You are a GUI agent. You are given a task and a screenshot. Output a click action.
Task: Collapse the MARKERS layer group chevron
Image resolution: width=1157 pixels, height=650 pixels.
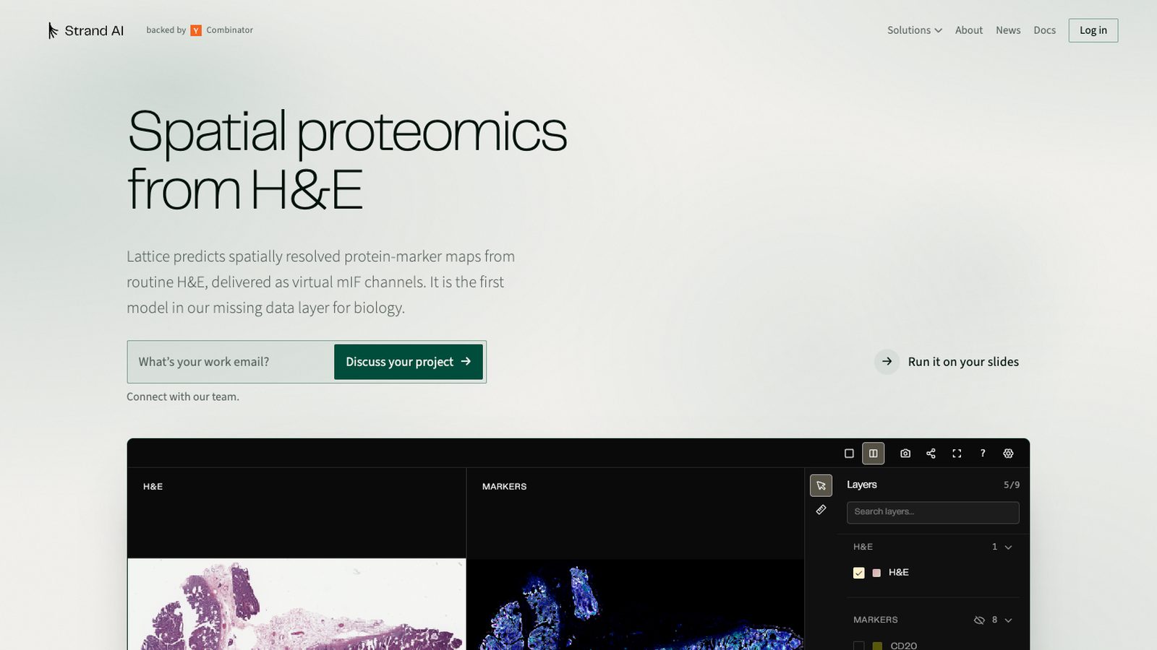point(1009,620)
